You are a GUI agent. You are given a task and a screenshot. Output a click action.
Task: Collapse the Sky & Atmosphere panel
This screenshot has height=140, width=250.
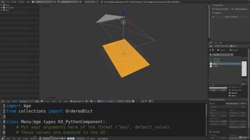click(x=210, y=100)
